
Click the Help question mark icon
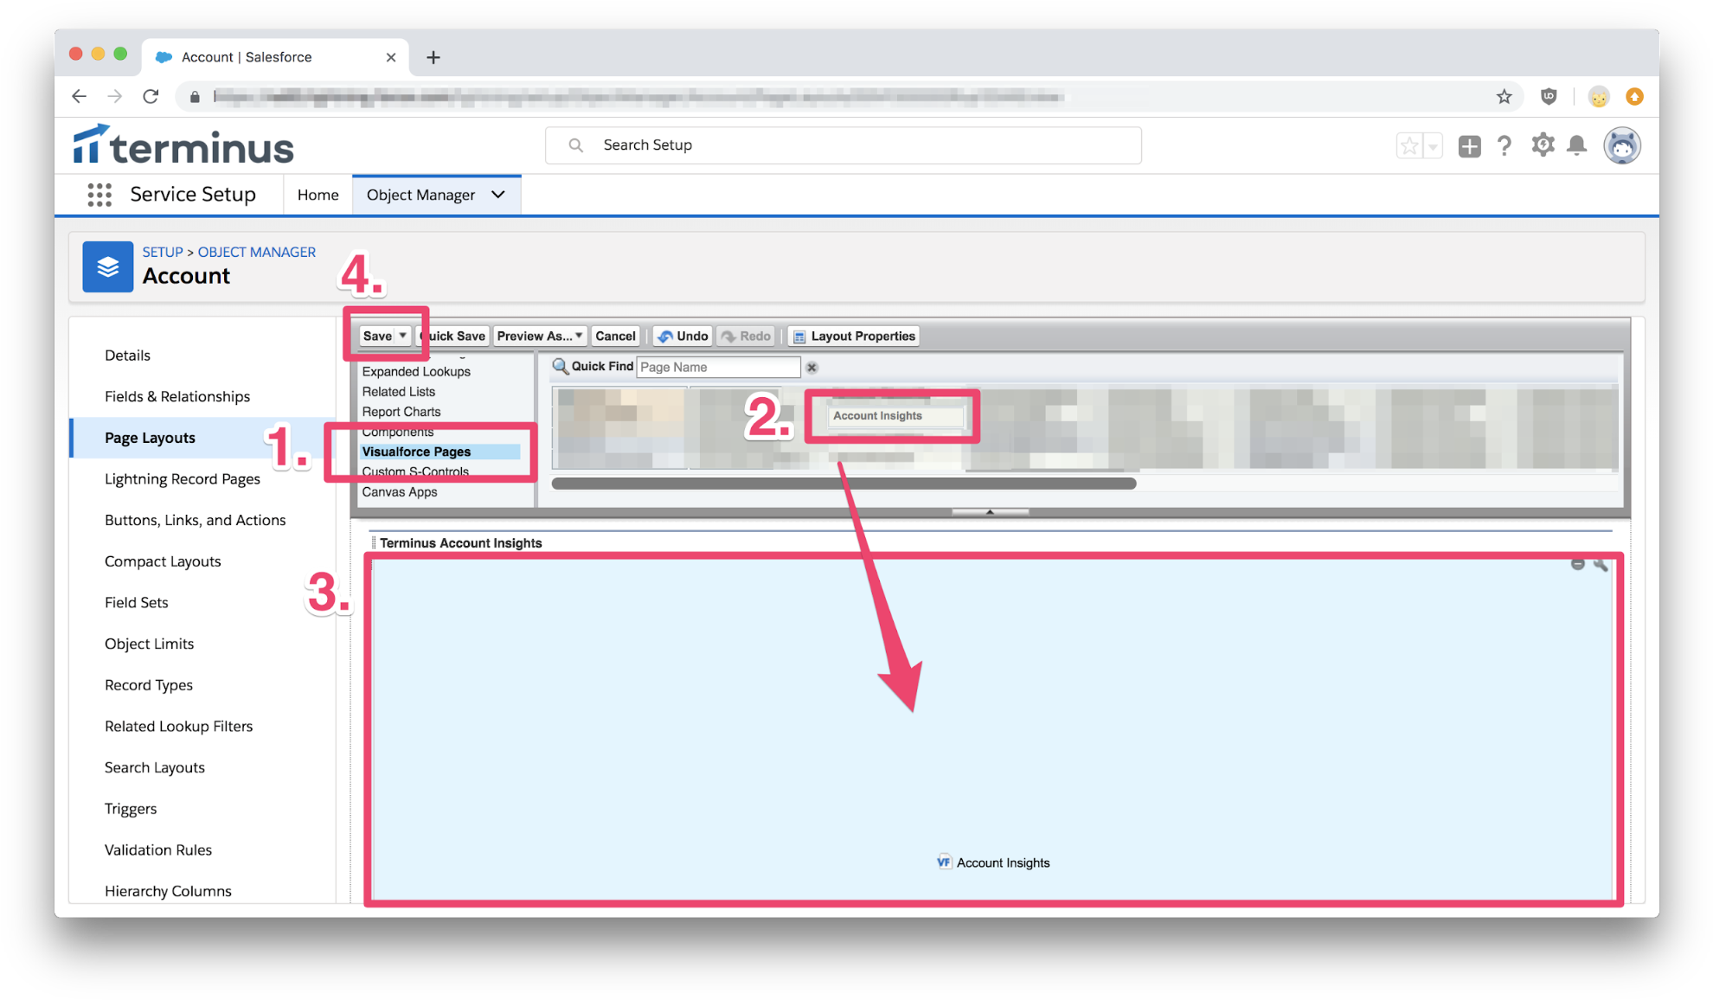(x=1504, y=145)
